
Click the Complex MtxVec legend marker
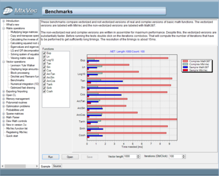[185, 64]
